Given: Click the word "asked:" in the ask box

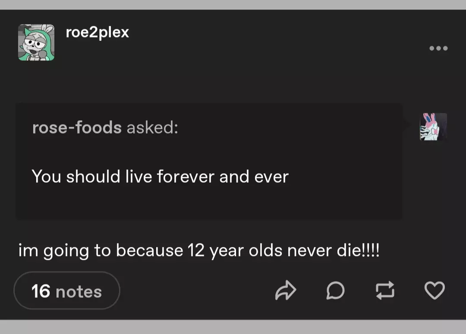Looking at the screenshot, I should tap(152, 128).
